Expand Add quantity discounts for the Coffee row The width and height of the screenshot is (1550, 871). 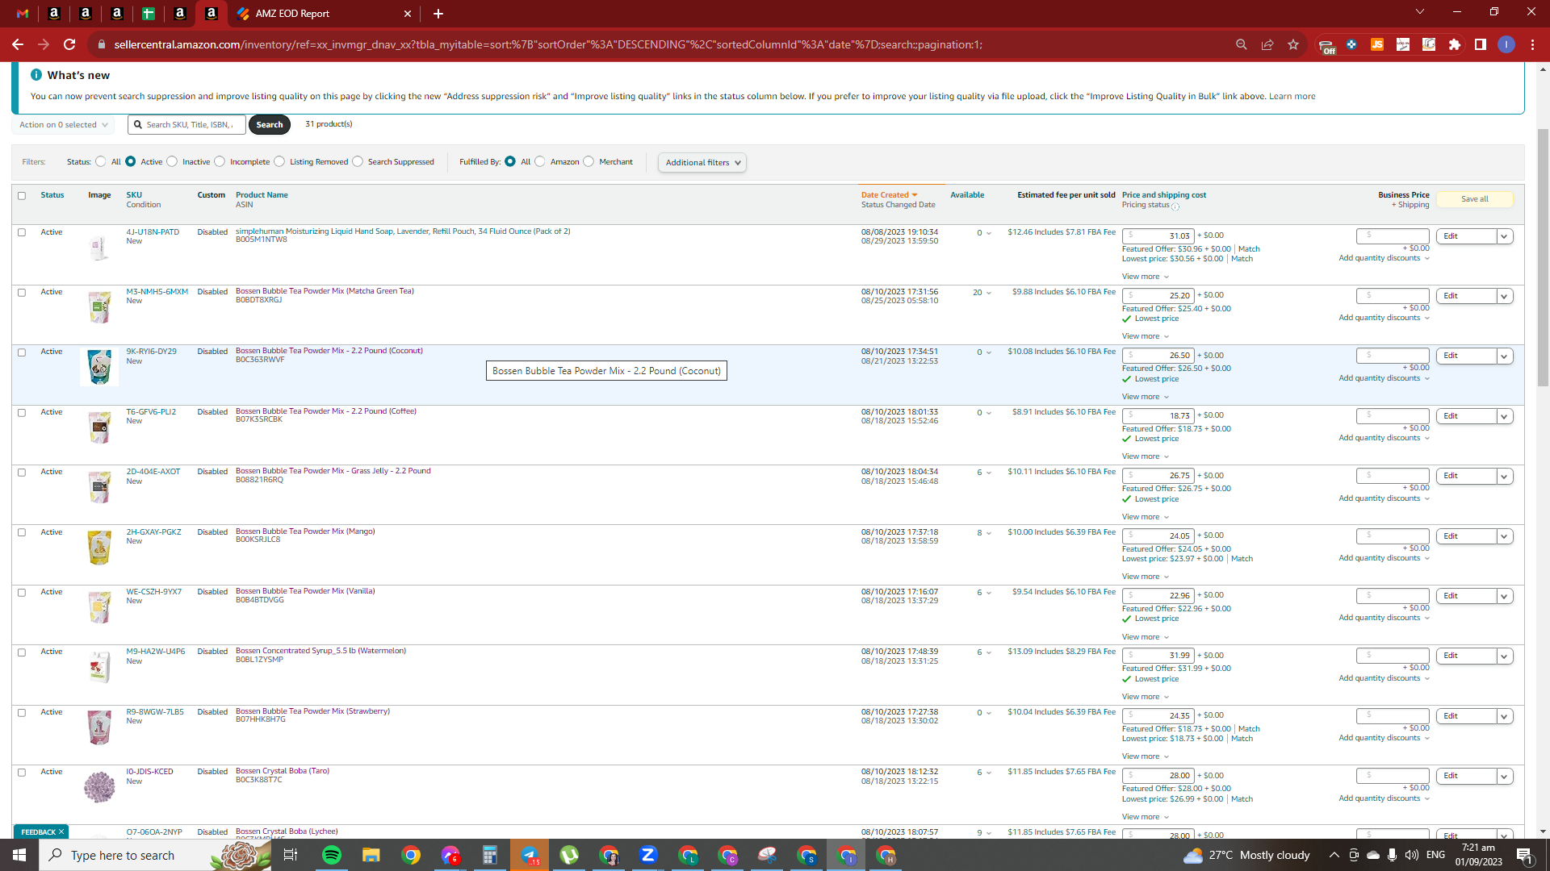[x=1385, y=438]
